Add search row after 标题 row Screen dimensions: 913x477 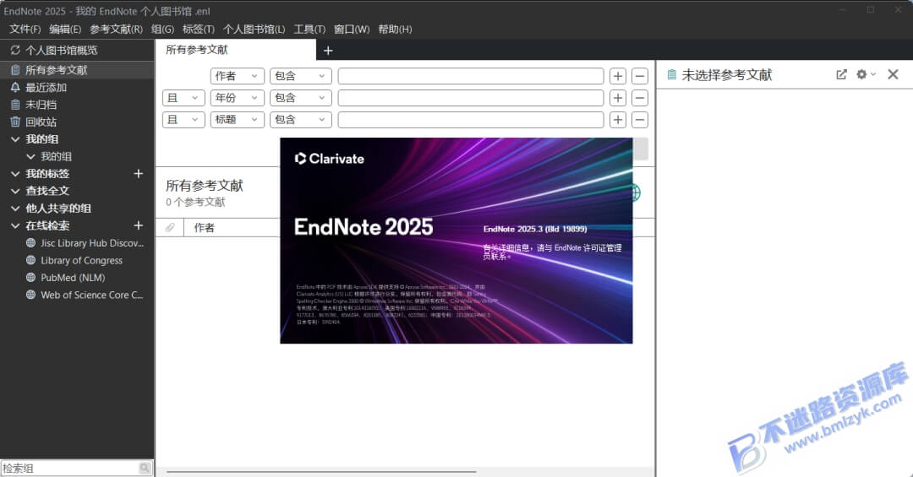(618, 120)
